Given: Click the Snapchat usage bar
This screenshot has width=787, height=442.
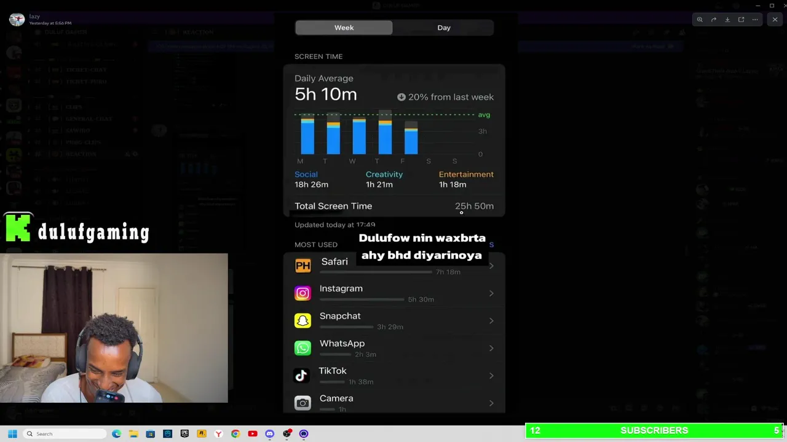Looking at the screenshot, I should tap(346, 327).
